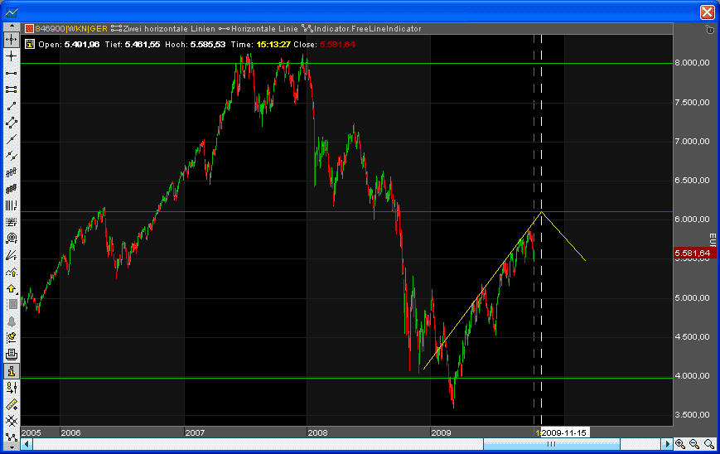
Task: Choose the move/pan arrows tool
Action: 12,39
